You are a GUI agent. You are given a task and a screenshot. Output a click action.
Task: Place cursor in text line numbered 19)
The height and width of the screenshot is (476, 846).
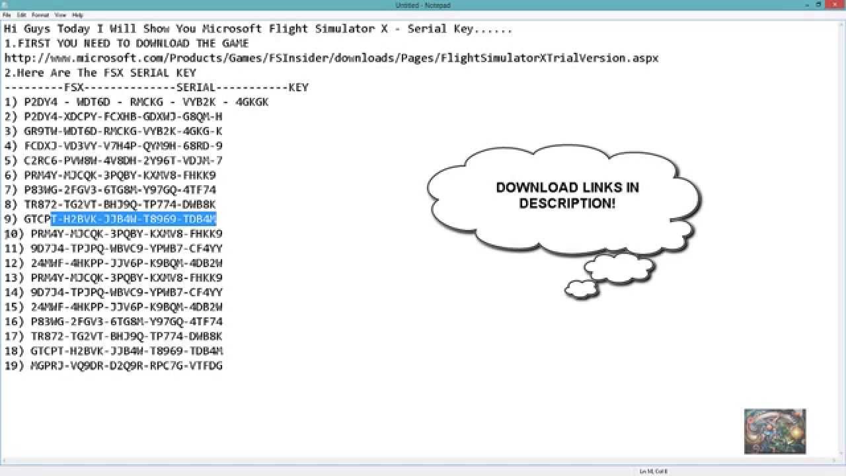coord(113,365)
